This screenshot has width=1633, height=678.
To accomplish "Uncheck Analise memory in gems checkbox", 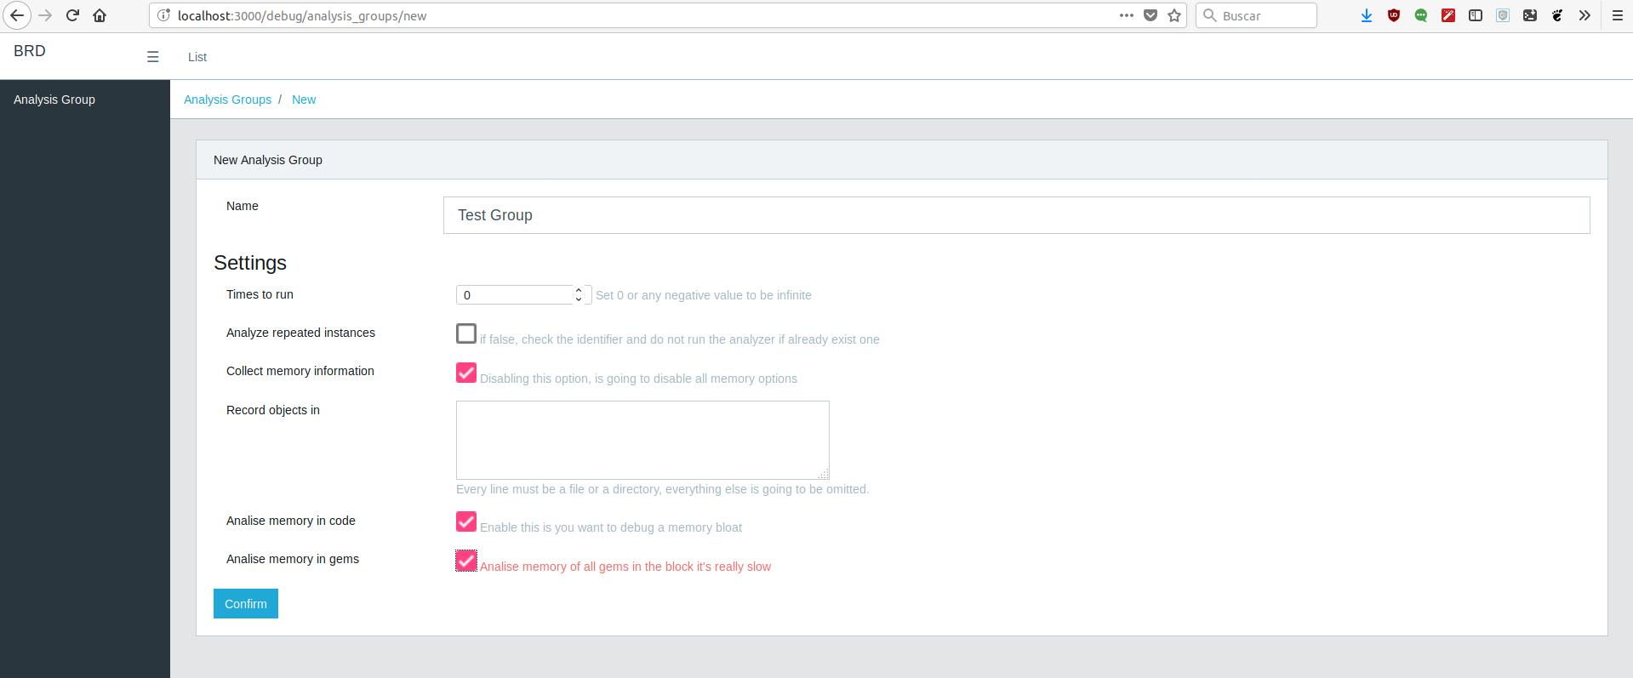I will 466,561.
